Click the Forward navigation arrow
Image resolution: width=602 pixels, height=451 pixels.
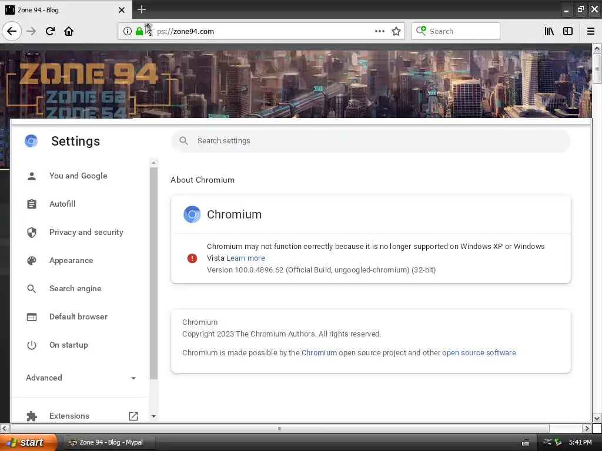[31, 31]
